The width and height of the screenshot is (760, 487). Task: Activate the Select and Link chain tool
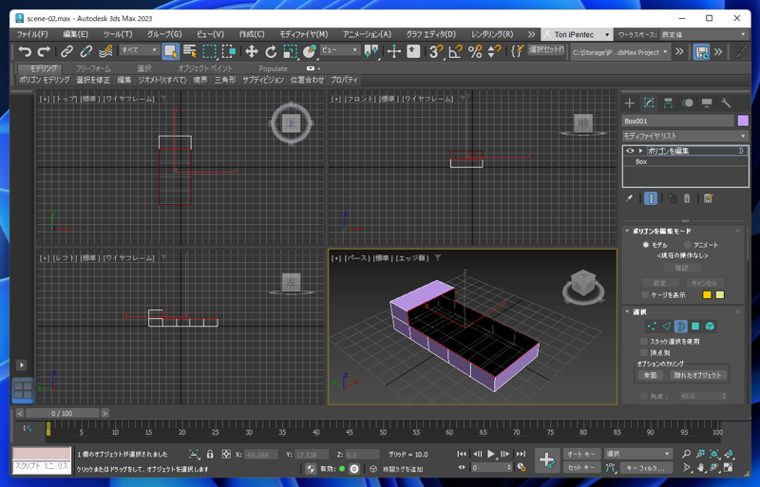[x=66, y=51]
